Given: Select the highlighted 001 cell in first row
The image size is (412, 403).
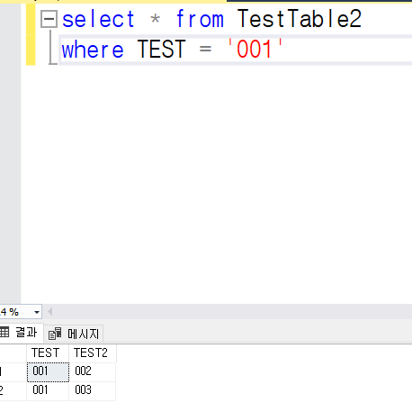Looking at the screenshot, I should [48, 371].
